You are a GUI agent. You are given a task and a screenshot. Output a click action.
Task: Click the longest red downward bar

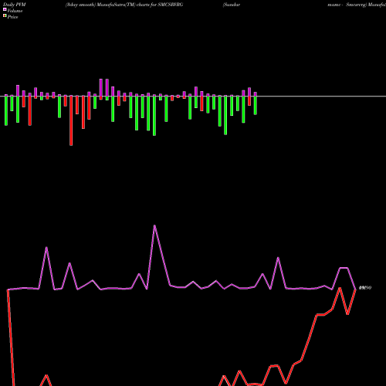(71, 120)
